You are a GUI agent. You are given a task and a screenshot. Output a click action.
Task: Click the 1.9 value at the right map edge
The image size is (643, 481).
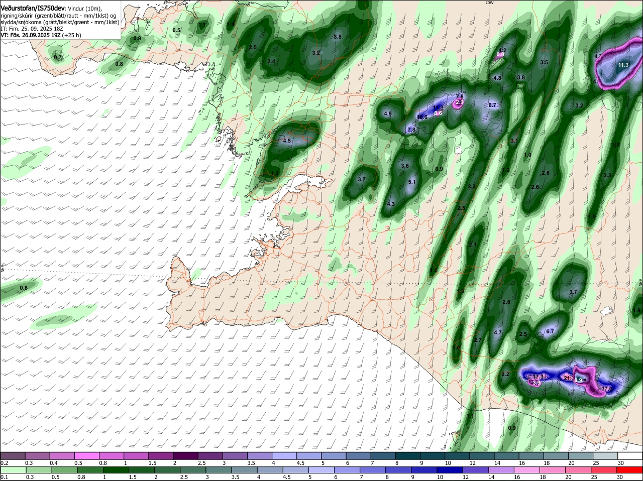[x=636, y=311]
